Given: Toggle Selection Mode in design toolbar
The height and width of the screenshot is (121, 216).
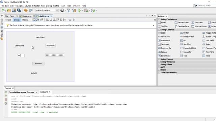Looking at the screenshot, I should pos(34,20).
